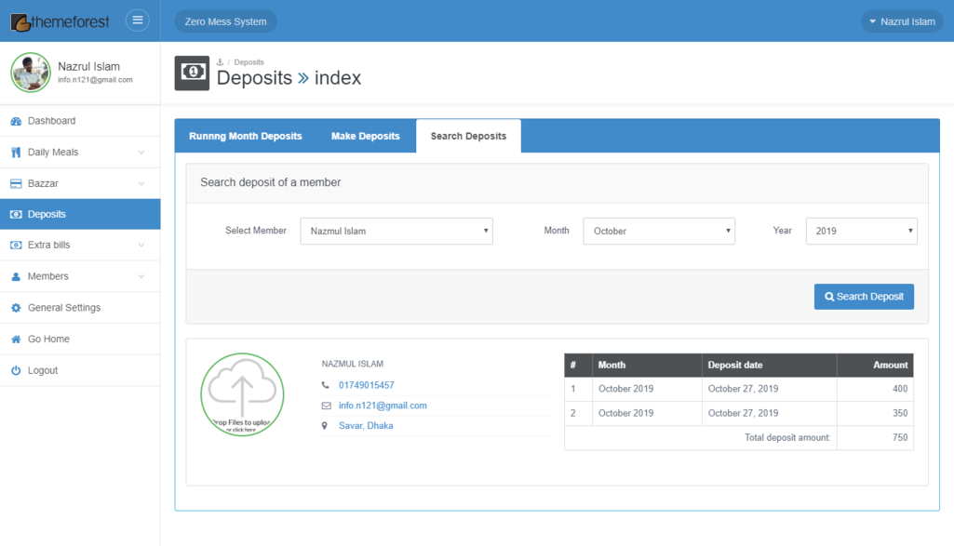Click the Extra bills money icon
Viewport: 954px width, 546px height.
point(16,246)
